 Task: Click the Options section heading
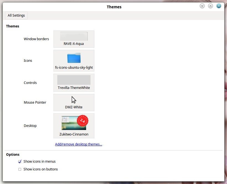click(x=13, y=154)
